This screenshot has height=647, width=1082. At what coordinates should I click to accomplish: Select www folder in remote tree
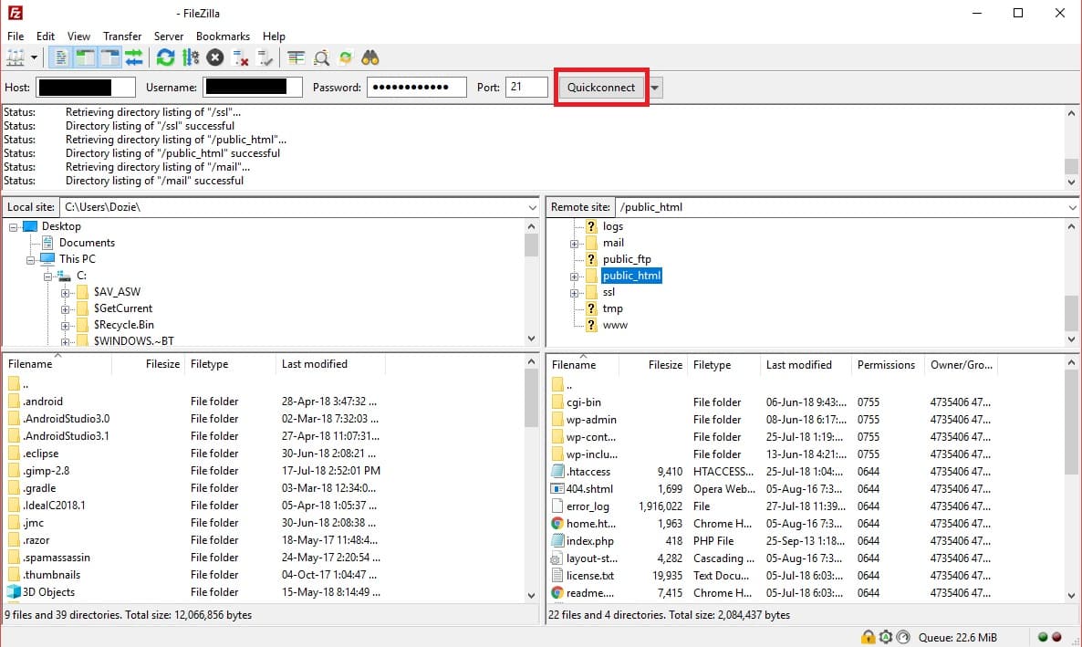(615, 325)
